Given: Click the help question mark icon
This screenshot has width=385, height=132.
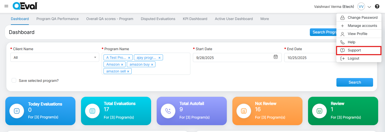Looking at the screenshot, I should click(377, 6).
